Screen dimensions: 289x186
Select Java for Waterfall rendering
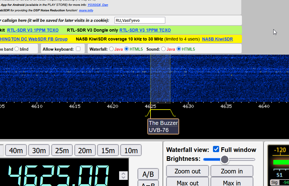coord(111,49)
